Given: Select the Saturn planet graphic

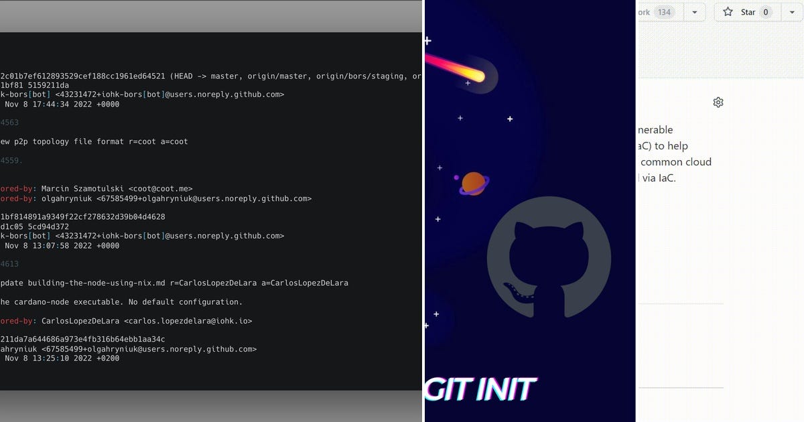Looking at the screenshot, I should coord(473,182).
